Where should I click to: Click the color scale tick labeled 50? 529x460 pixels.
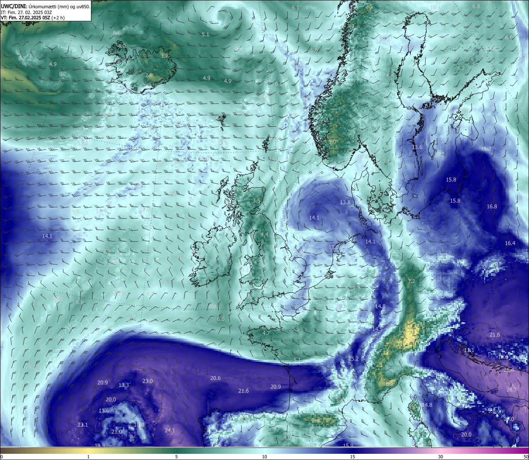[x=526, y=457]
